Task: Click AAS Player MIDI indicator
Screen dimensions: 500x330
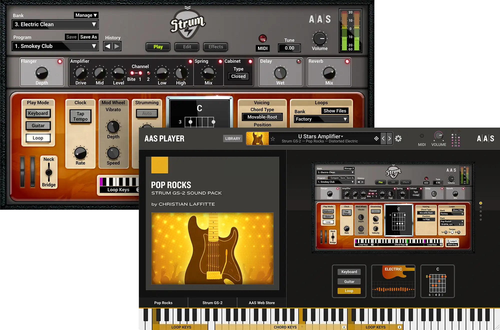Action: pyautogui.click(x=422, y=136)
